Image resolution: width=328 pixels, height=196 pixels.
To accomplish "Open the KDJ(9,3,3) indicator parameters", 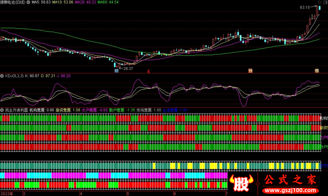I will (14, 76).
